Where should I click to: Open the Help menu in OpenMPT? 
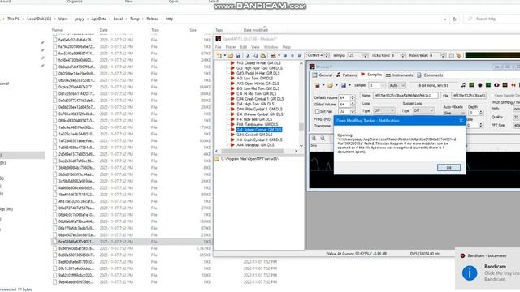tap(287, 47)
